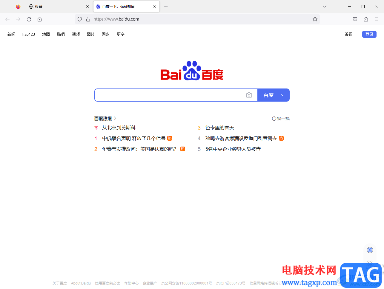Viewport: 384px width, 289px height.
Task: Open the 帮助中心 footer link
Action: pos(131,283)
